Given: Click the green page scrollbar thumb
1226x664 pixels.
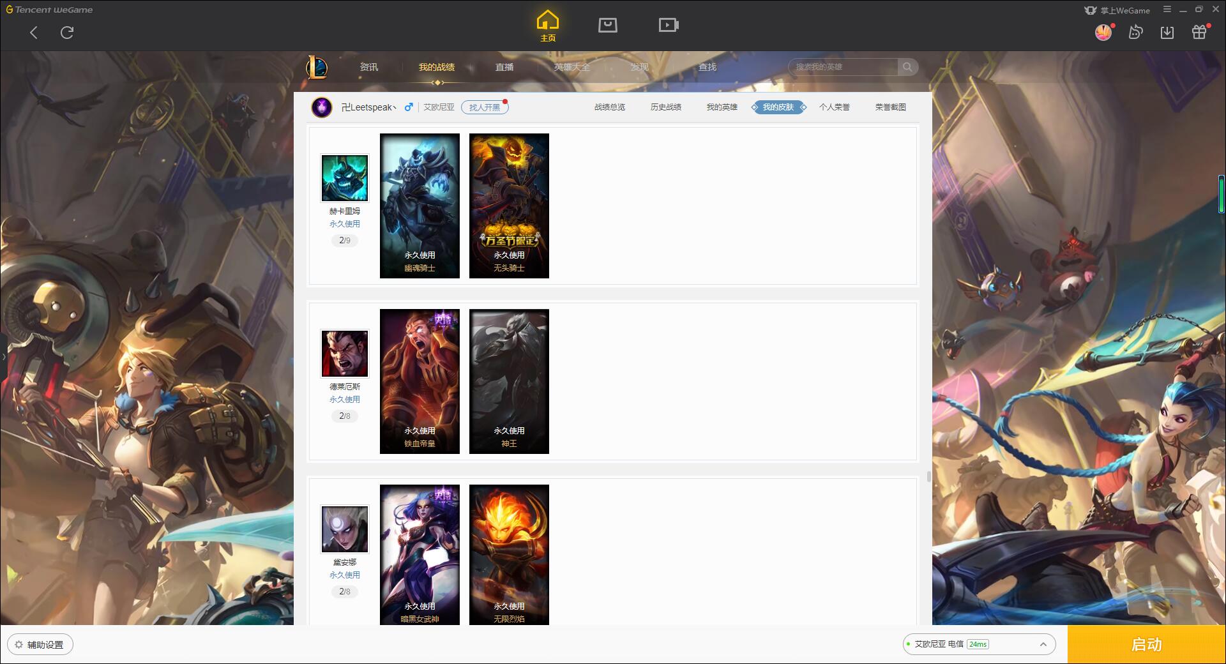Looking at the screenshot, I should (1221, 193).
